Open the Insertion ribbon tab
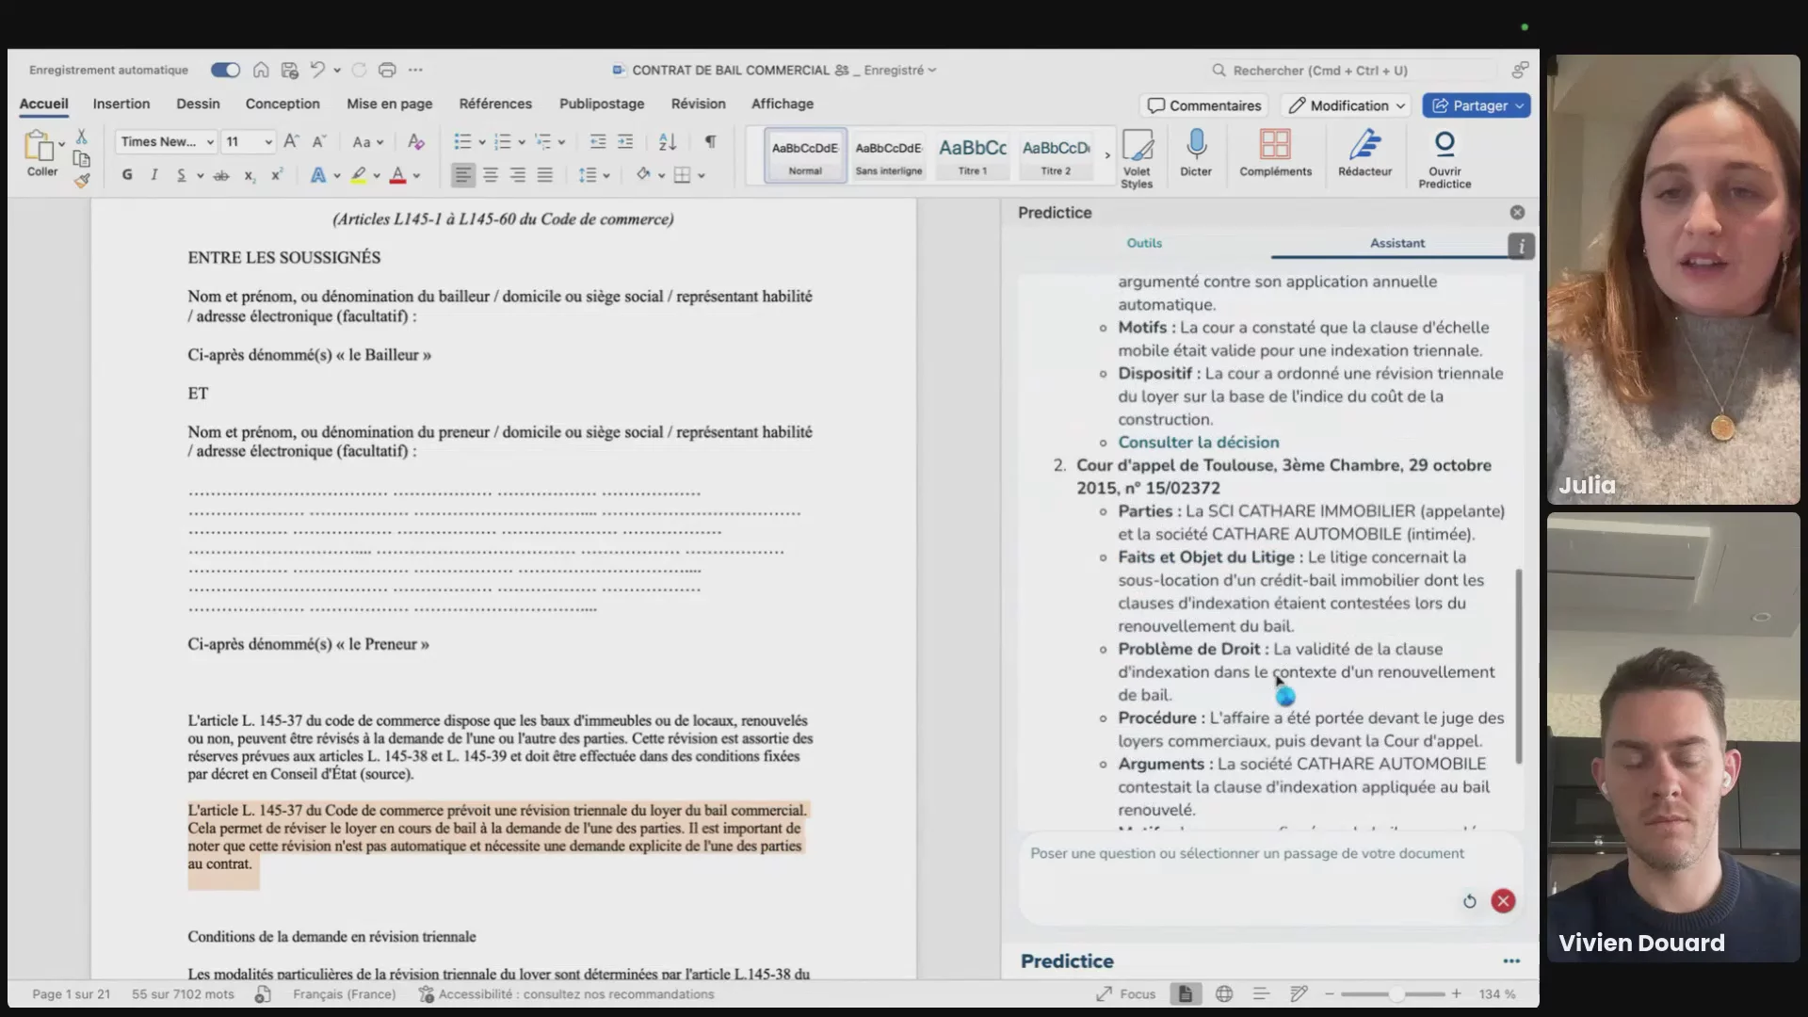 pos(121,104)
